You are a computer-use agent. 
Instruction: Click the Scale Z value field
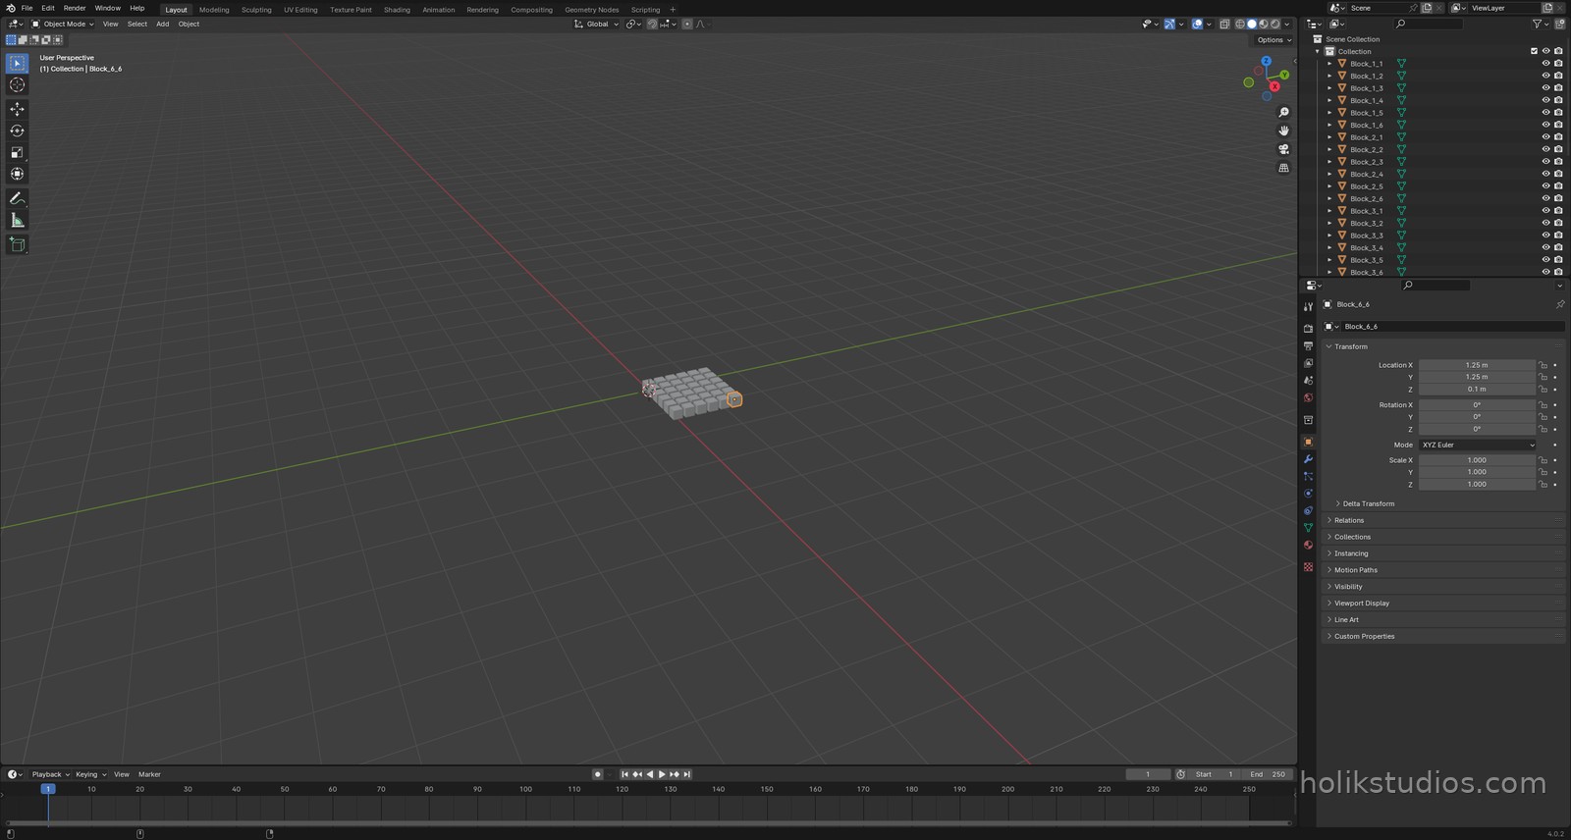(x=1477, y=485)
